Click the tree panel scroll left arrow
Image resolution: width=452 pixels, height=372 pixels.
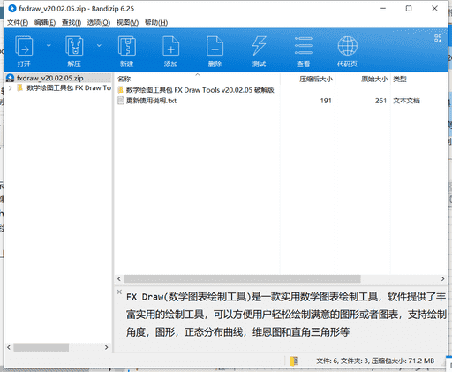pyautogui.click(x=9, y=347)
